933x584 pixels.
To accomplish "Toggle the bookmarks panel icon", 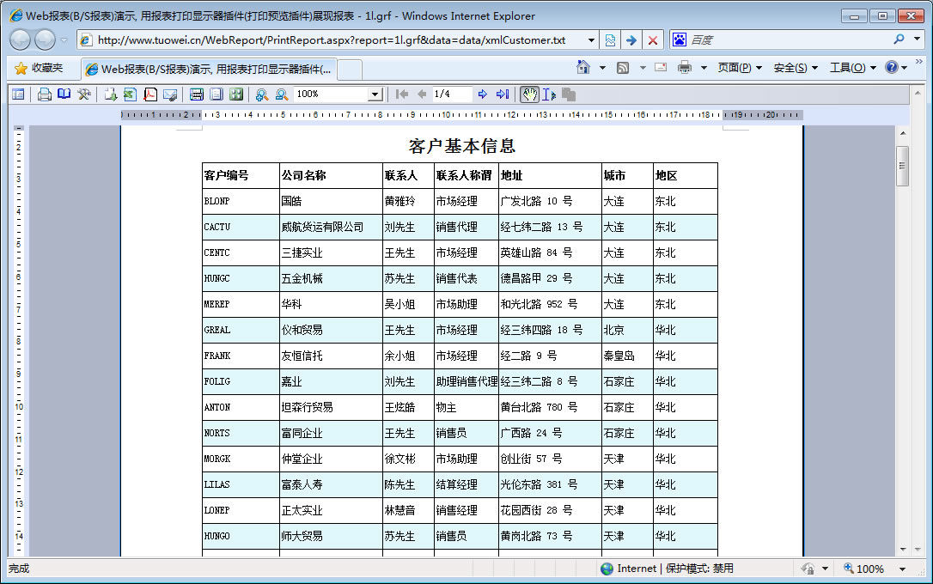I will 18,94.
